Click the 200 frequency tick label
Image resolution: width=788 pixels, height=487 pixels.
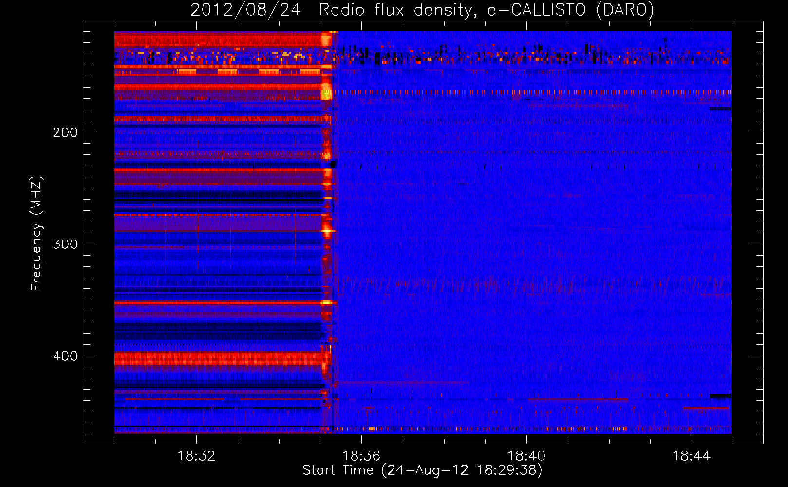click(x=65, y=132)
